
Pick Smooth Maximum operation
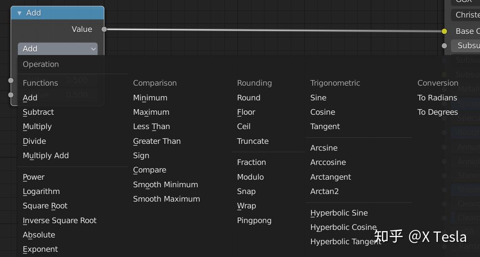click(167, 199)
